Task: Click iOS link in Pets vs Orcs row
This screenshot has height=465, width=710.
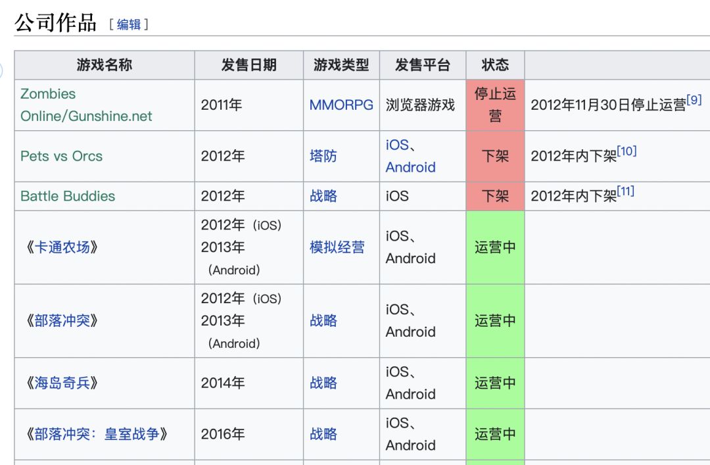Action: 397,145
